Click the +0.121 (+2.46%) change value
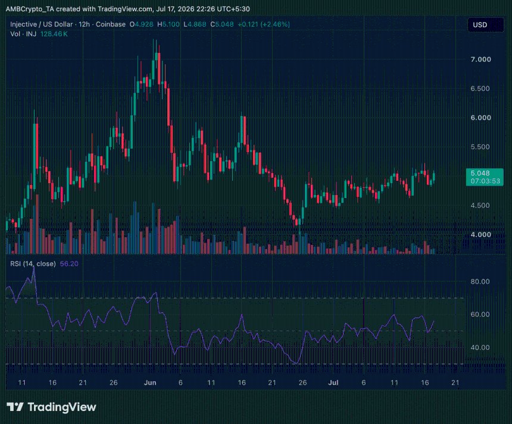 click(264, 24)
